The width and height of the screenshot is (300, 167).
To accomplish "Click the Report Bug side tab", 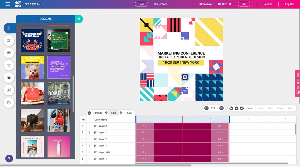I will point(297,83).
